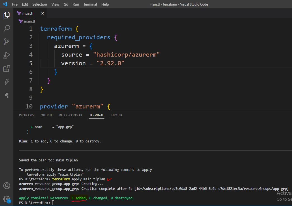This screenshot has width=292, height=206.
Task: Switch to the JUPYTER panel tab
Action: (116, 115)
